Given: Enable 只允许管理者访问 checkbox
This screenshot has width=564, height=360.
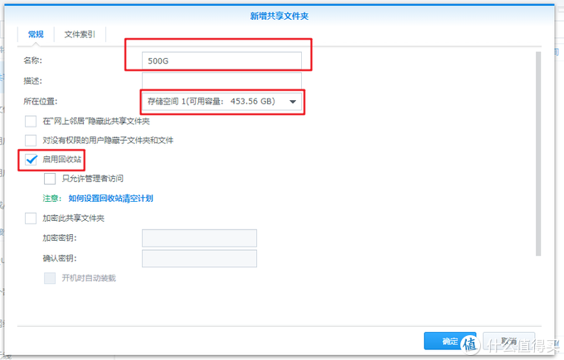Looking at the screenshot, I should pos(50,179).
